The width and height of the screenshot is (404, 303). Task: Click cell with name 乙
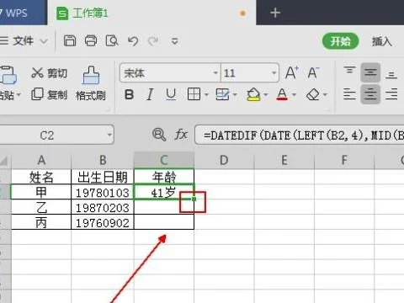click(41, 208)
